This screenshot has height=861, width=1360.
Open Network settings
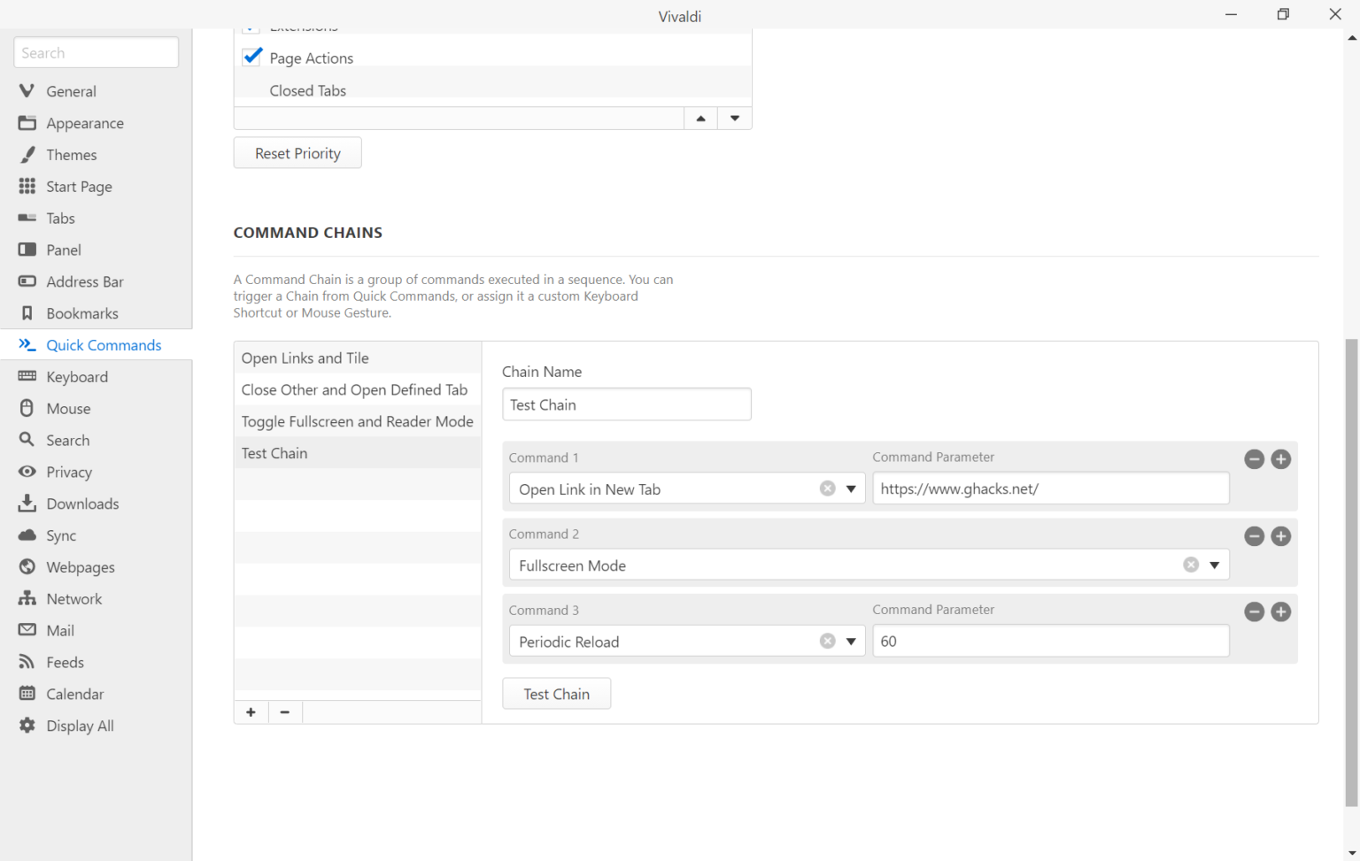pos(73,598)
